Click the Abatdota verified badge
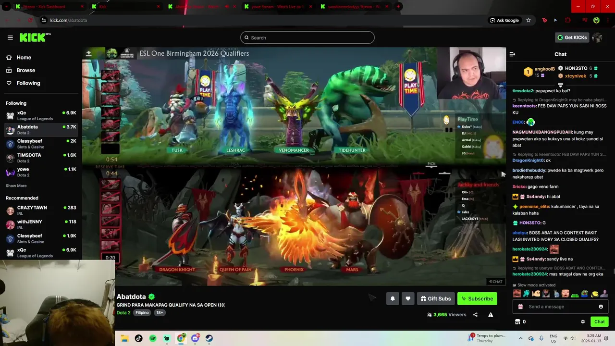Image resolution: width=615 pixels, height=346 pixels. pos(152,297)
